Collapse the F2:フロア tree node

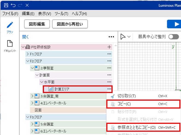27,61
